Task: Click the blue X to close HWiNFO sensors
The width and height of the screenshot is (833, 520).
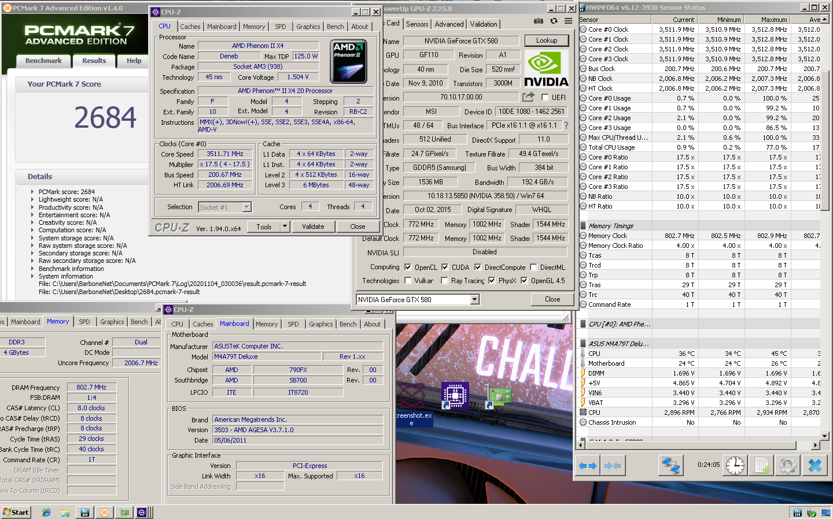Action: [x=814, y=466]
